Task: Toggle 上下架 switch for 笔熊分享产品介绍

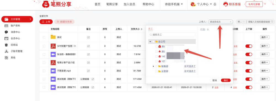Action: click(x=249, y=63)
